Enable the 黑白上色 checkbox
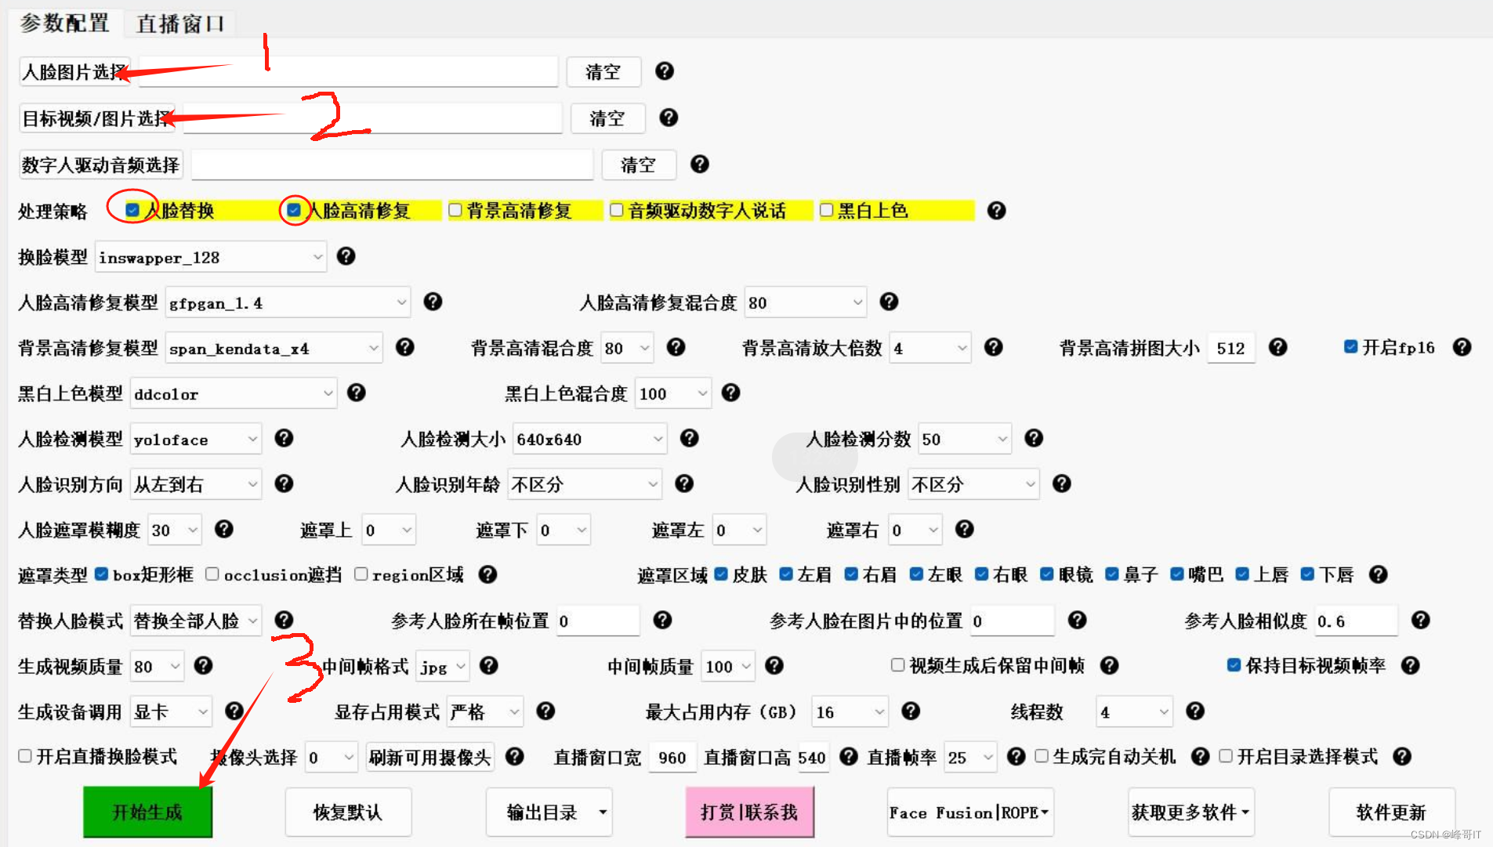Screen dimensions: 1493x847 826,210
